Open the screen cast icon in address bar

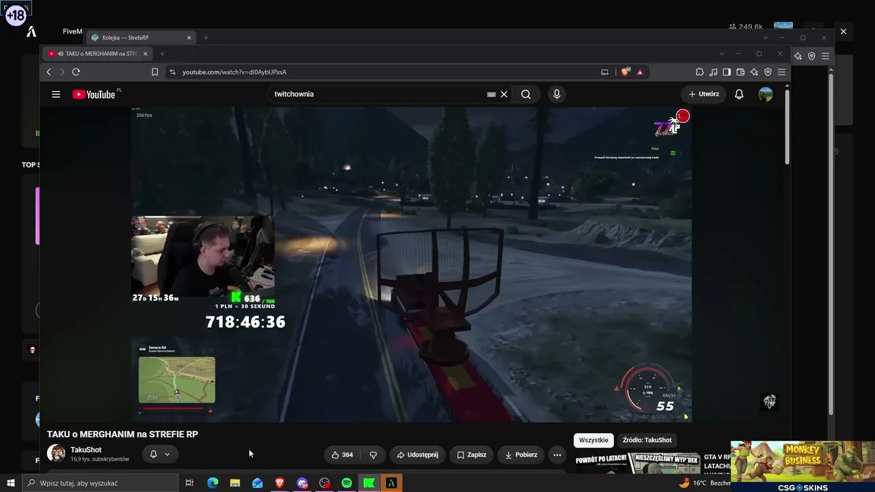[x=604, y=72]
